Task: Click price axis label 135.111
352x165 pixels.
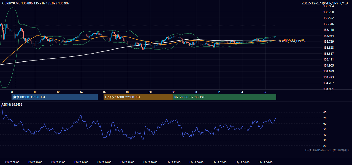Action: (x=328, y=59)
